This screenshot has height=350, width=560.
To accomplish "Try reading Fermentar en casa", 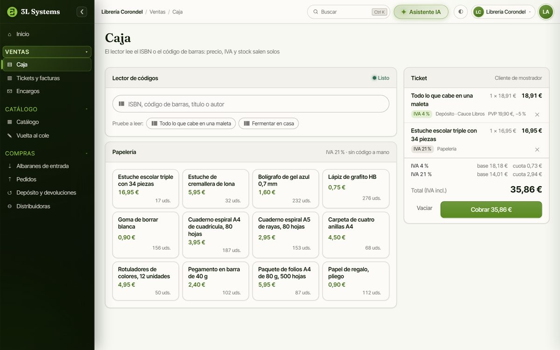I will click(x=269, y=124).
